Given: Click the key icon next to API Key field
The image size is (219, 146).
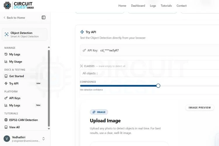Looking at the screenshot, I should [84, 50].
